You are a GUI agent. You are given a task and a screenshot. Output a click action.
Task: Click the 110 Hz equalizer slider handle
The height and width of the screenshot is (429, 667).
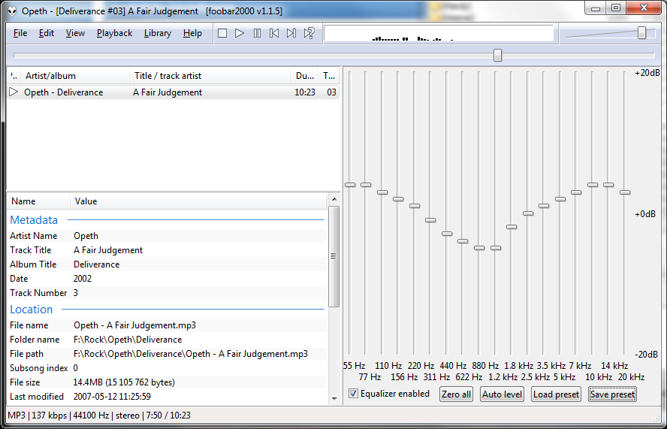pos(382,192)
